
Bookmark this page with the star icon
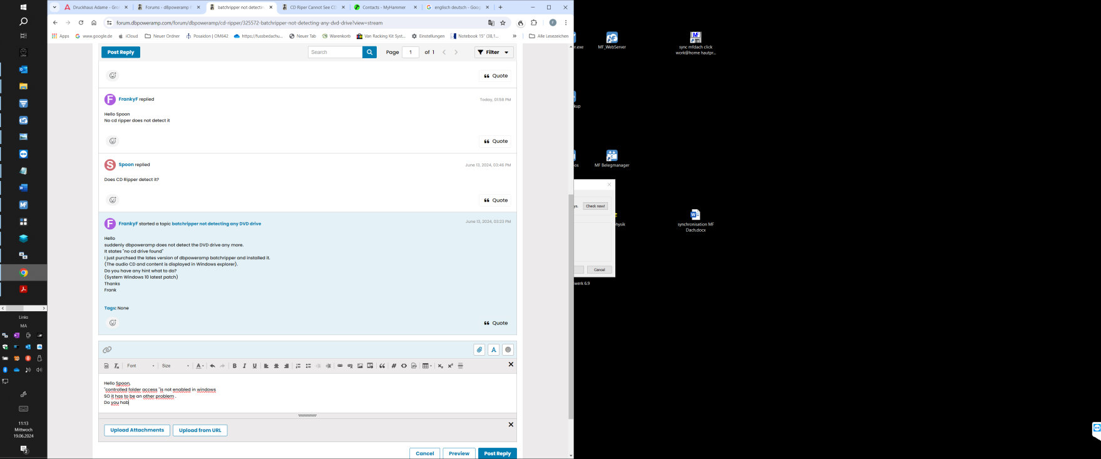pyautogui.click(x=503, y=23)
